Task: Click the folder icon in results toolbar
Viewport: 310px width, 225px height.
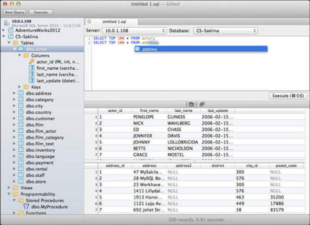Action: (191, 104)
